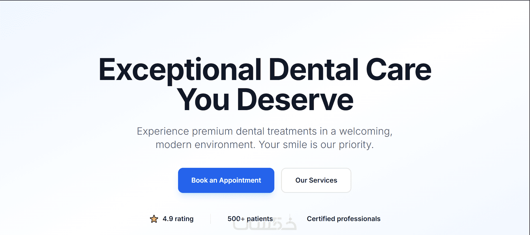
Task: Click the sentence Your smile is our priority
Action: point(316,145)
